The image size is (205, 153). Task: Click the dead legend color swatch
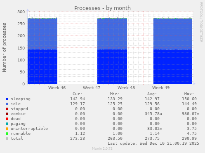point(7,119)
